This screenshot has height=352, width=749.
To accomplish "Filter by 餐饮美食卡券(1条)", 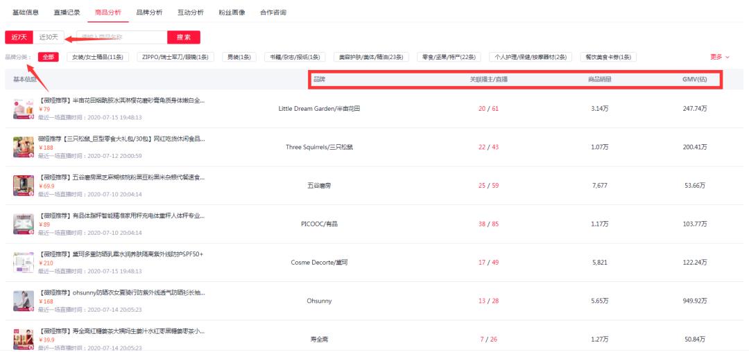I will [608, 57].
